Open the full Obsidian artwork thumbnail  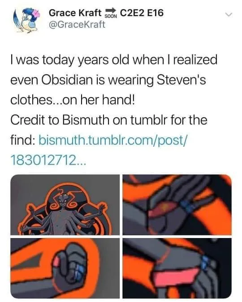pos(65,205)
